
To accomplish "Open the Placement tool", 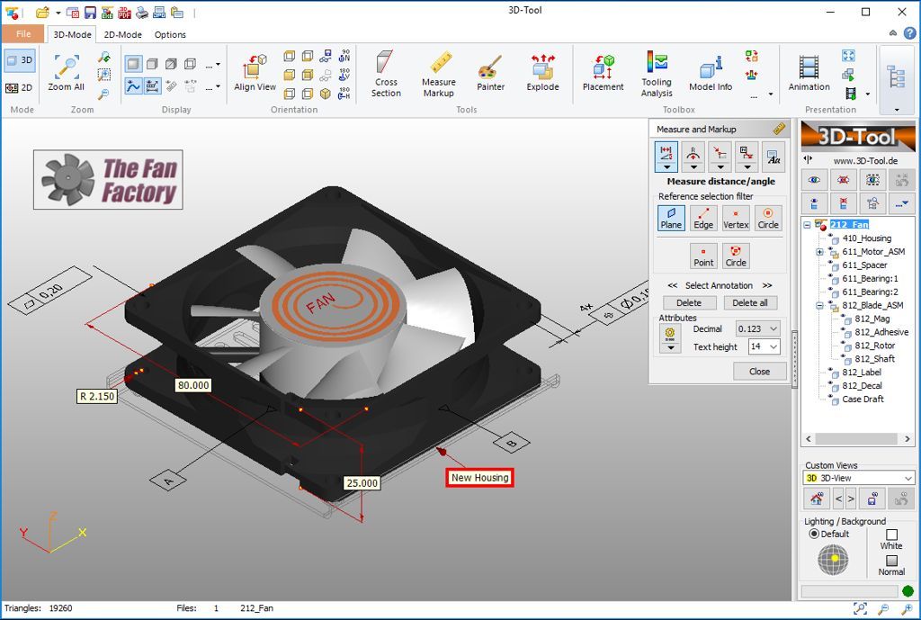I will (x=603, y=74).
